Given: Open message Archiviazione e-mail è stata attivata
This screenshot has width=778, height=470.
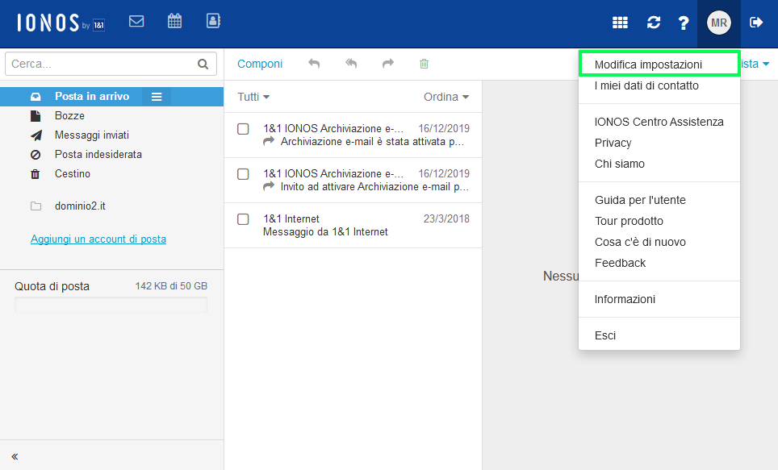Looking at the screenshot, I should click(x=353, y=135).
